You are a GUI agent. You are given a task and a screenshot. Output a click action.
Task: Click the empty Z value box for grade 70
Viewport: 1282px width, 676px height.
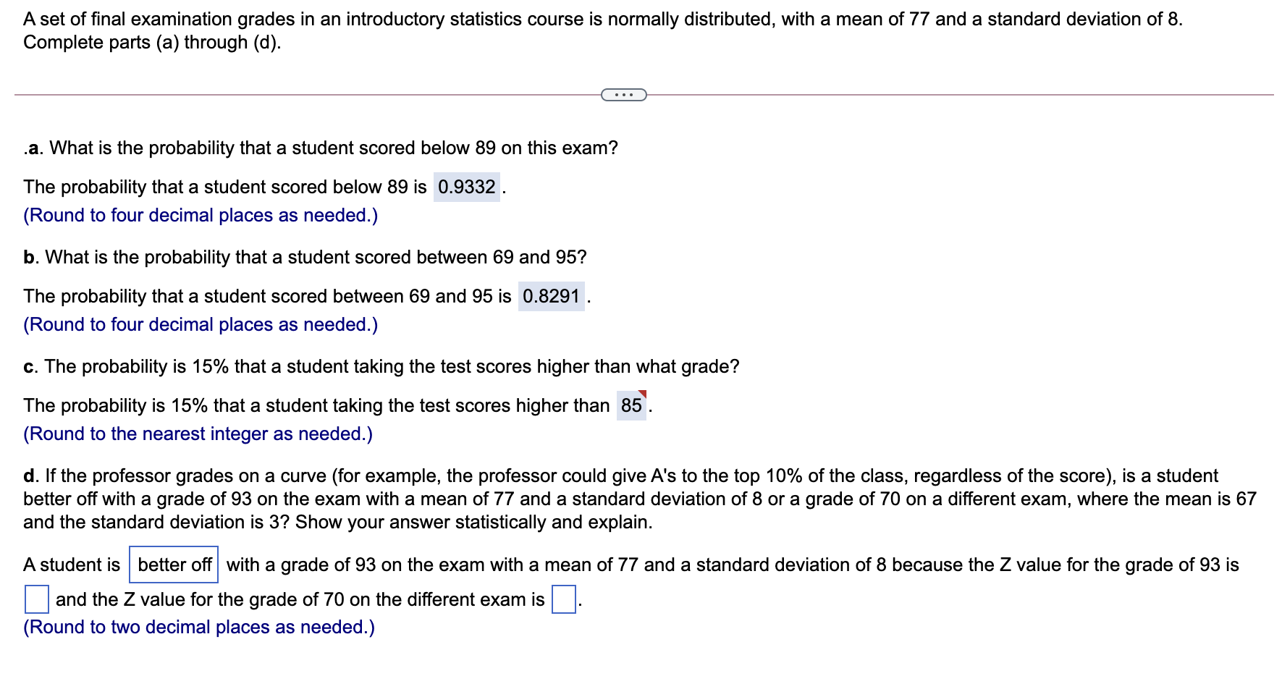[562, 599]
